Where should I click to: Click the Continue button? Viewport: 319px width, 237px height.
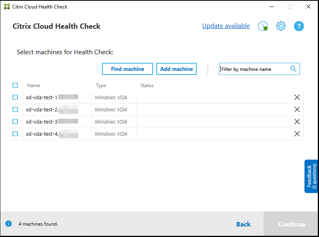[291, 224]
